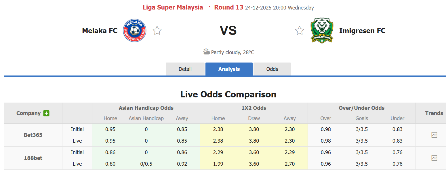Screen dimensions: 446x170
Task: Click the 188bet company name
Action: (33, 158)
